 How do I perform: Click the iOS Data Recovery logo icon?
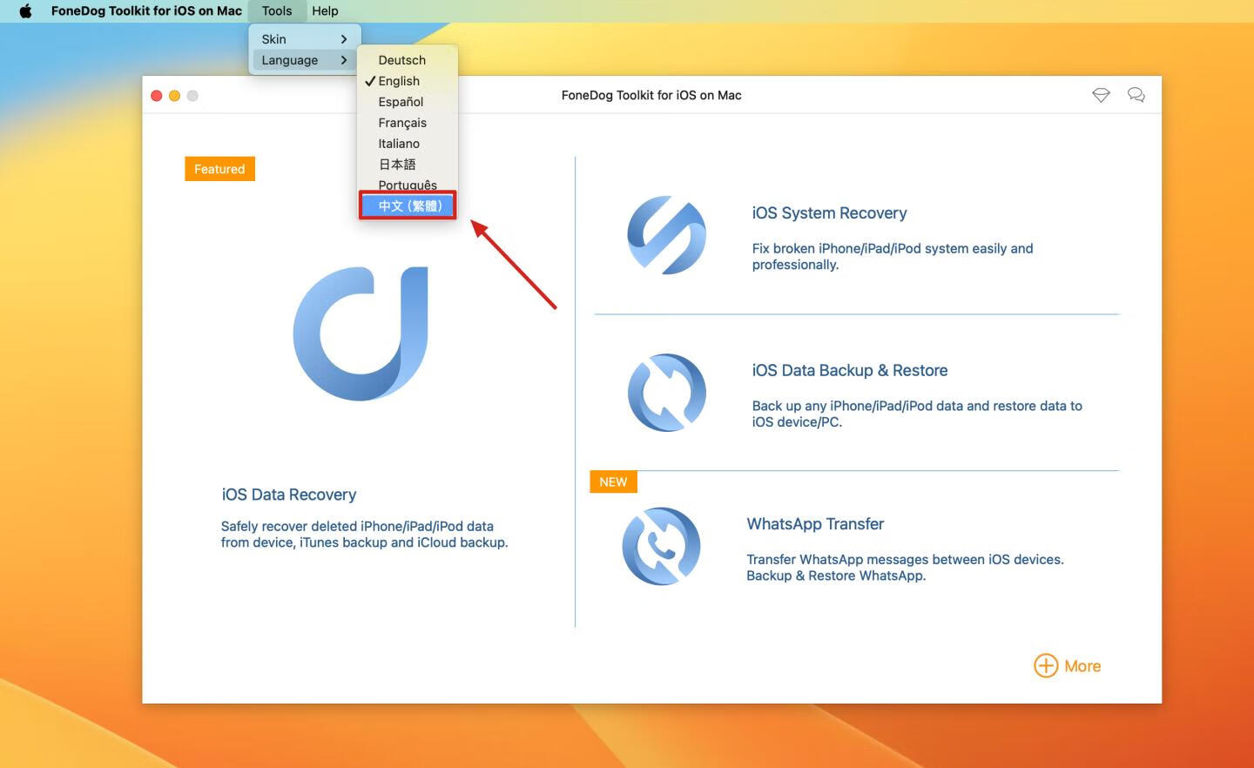[361, 333]
